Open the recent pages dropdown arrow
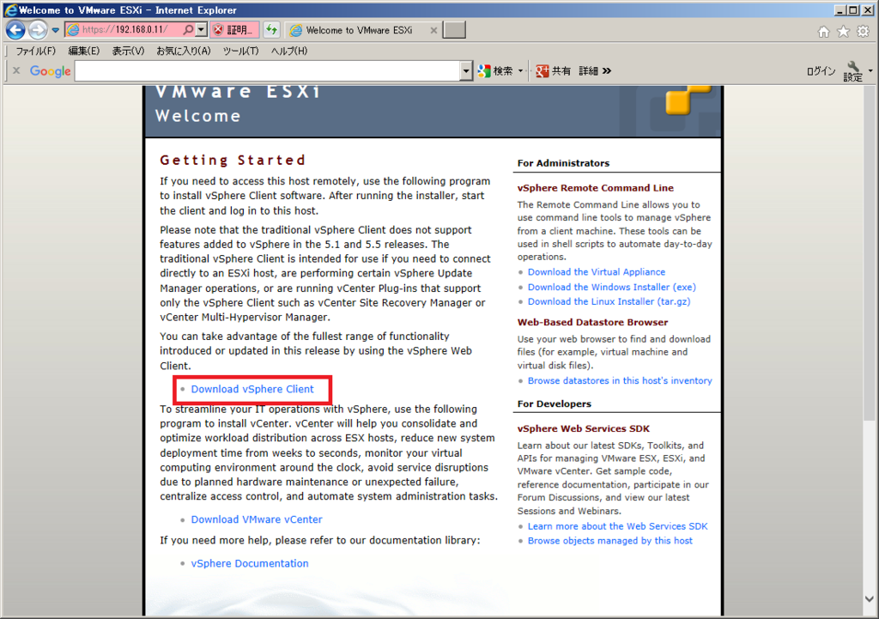Viewport: 879px width, 619px height. point(55,30)
